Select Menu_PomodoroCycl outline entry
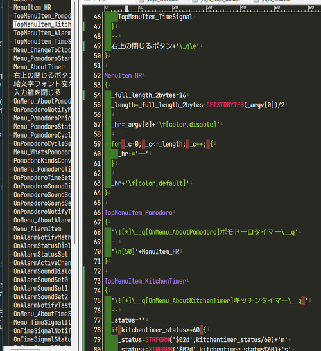Viewport: 321px width, 351px height. pos(42,135)
